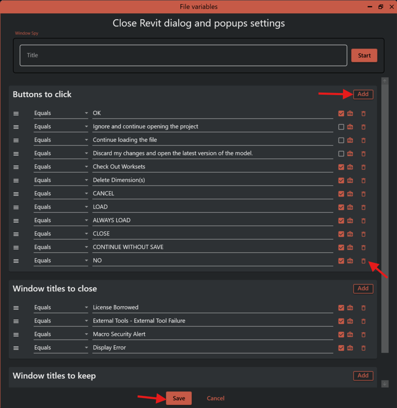Remove License Borrowed title via trash icon
Viewport: 397px width, 408px height.
tap(363, 307)
